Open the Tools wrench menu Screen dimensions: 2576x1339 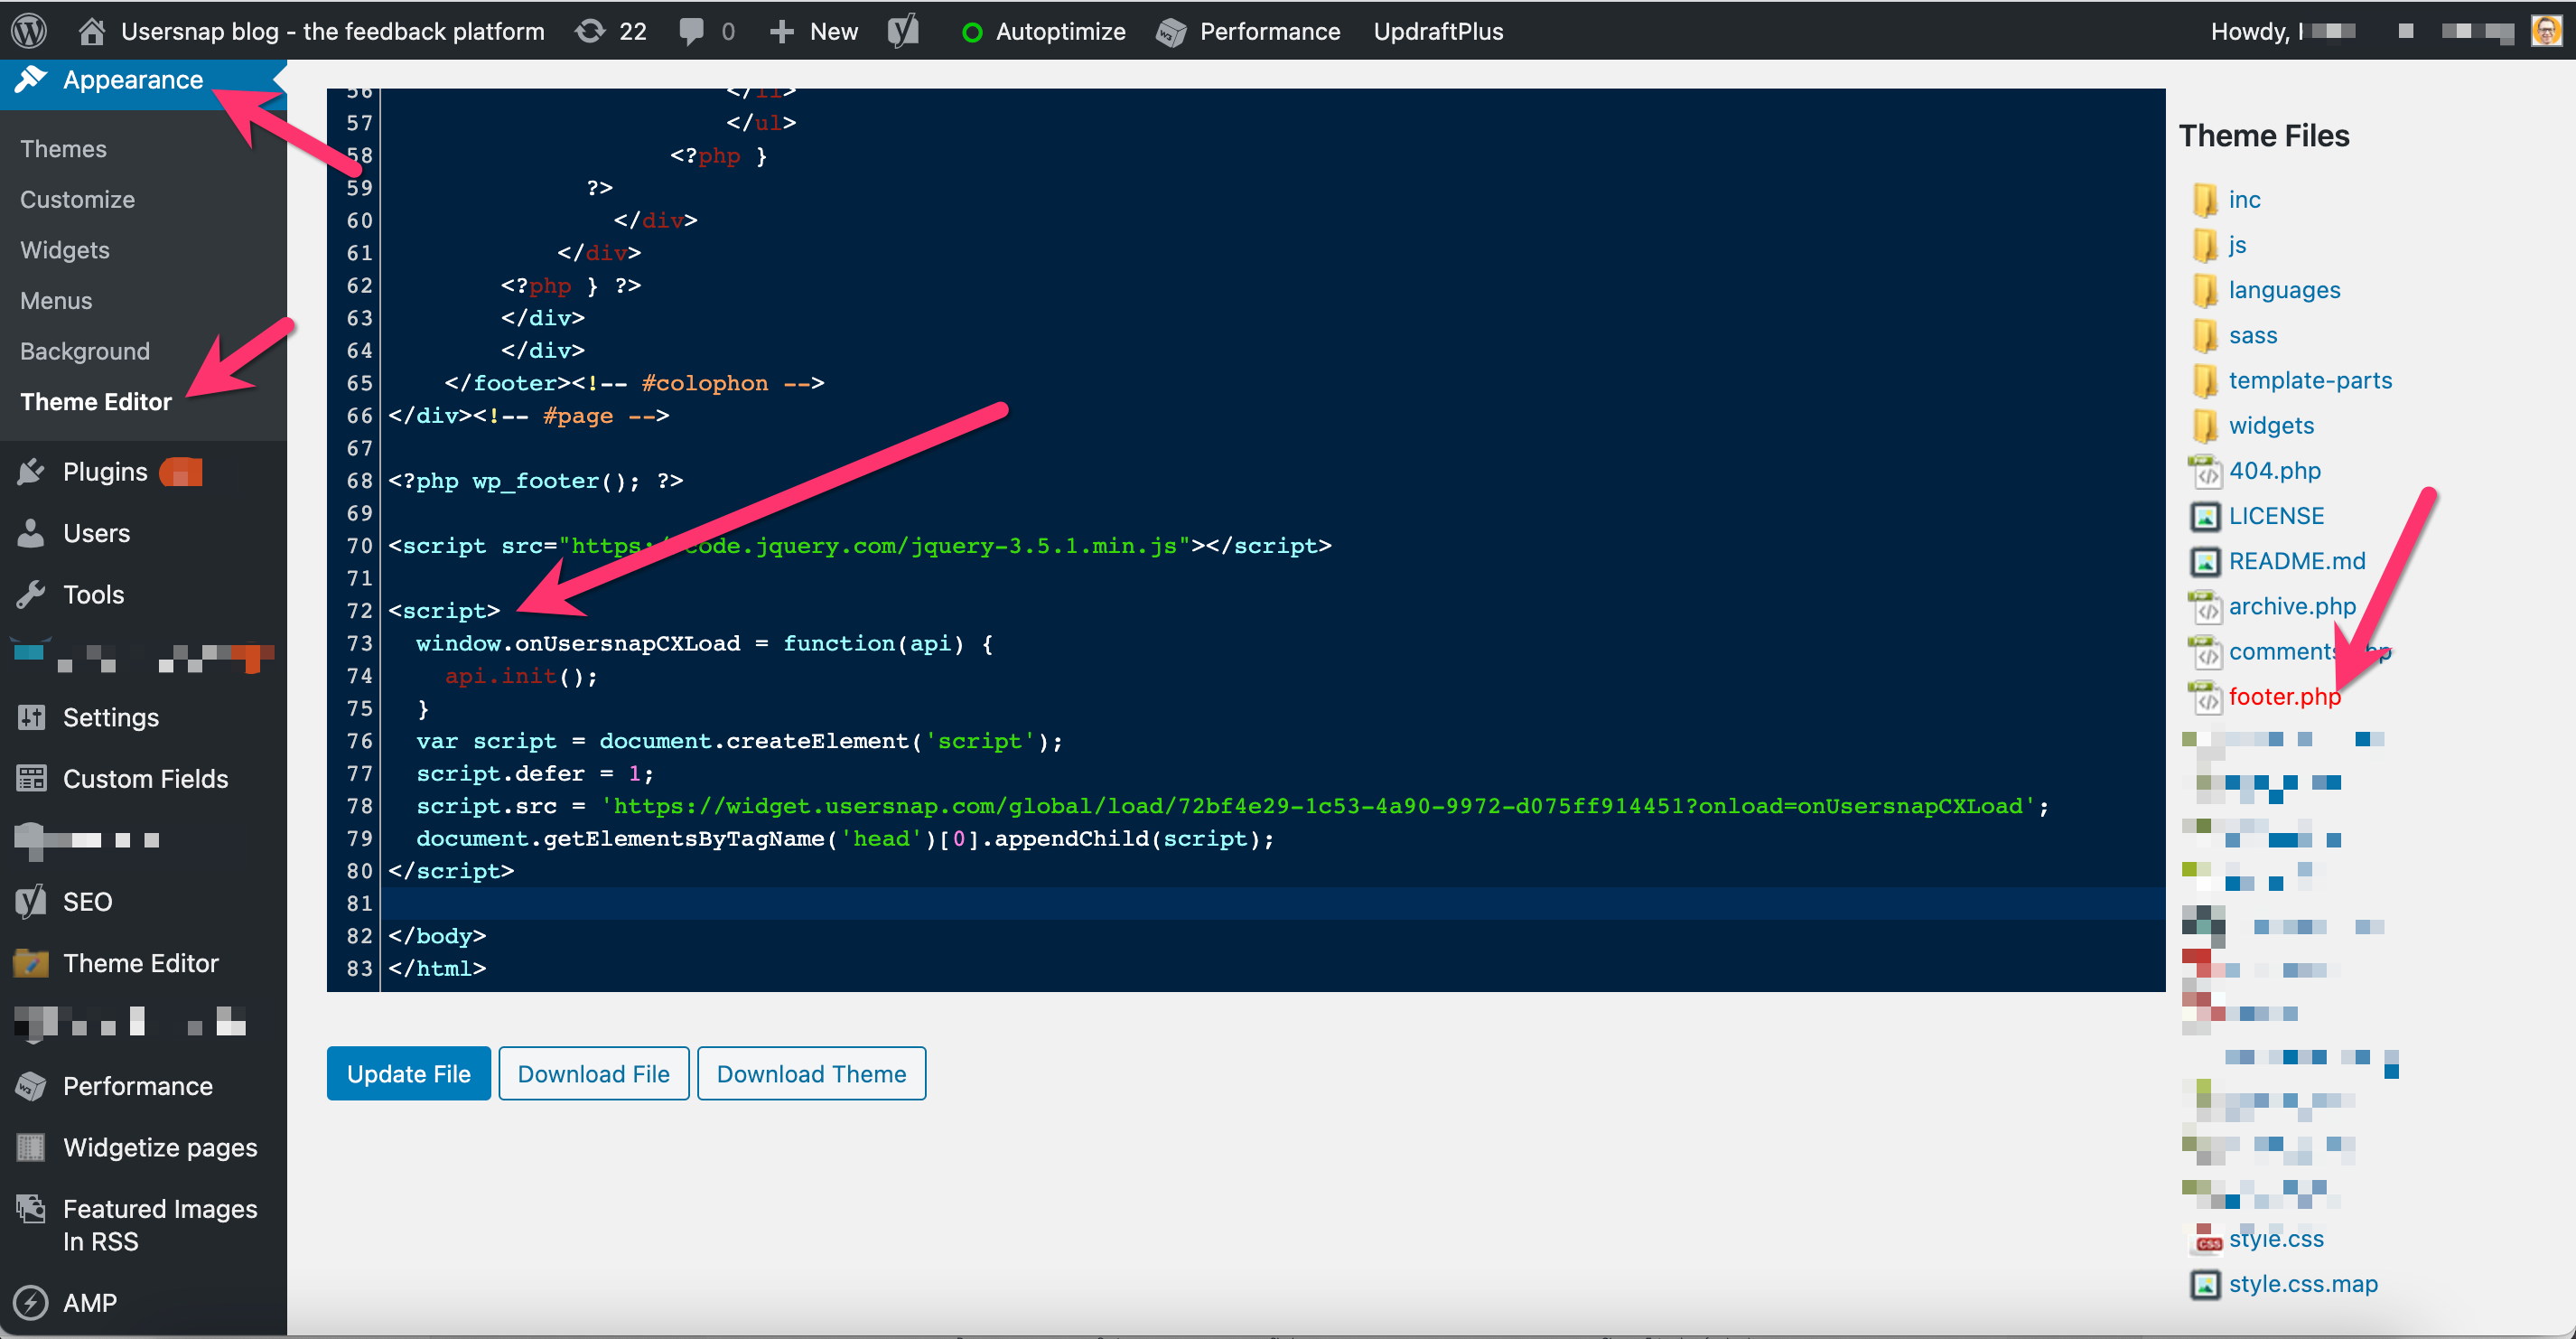93,594
